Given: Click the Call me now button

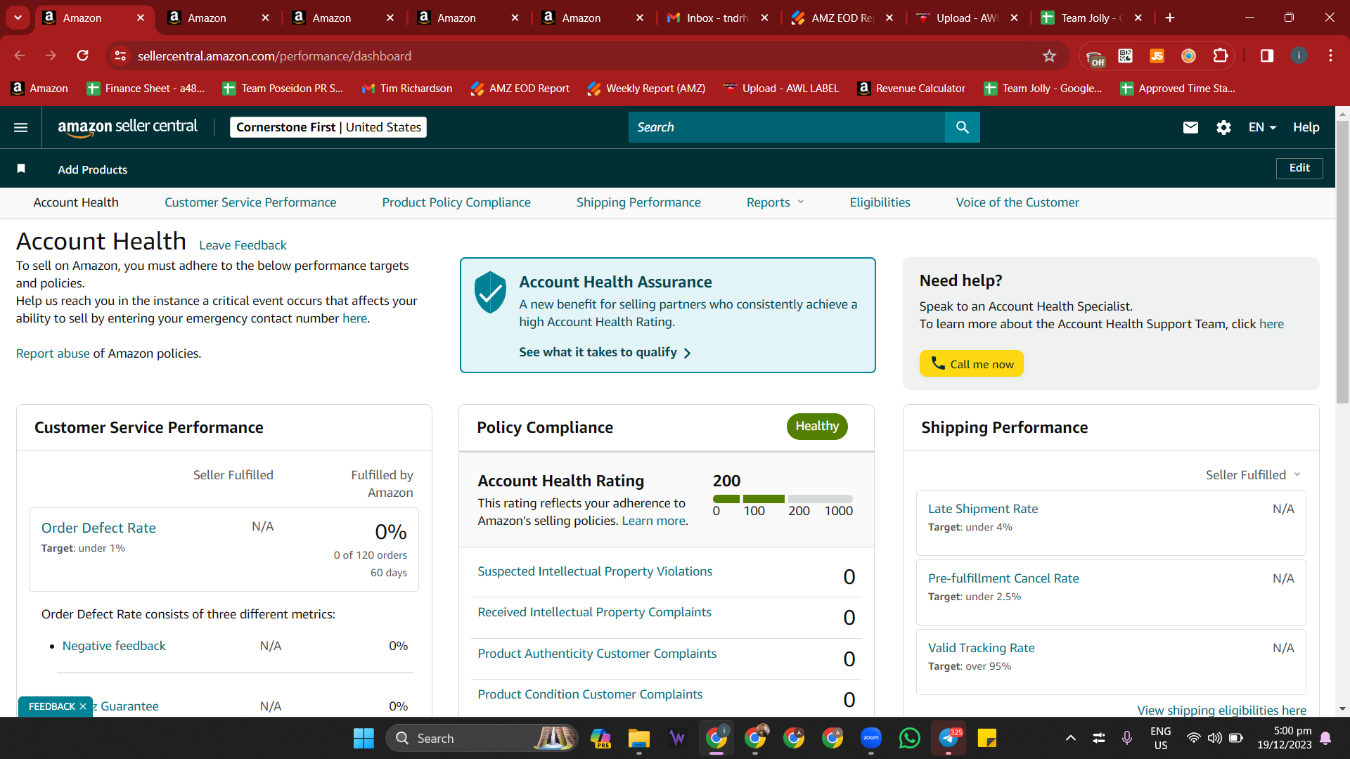Looking at the screenshot, I should 972,363.
